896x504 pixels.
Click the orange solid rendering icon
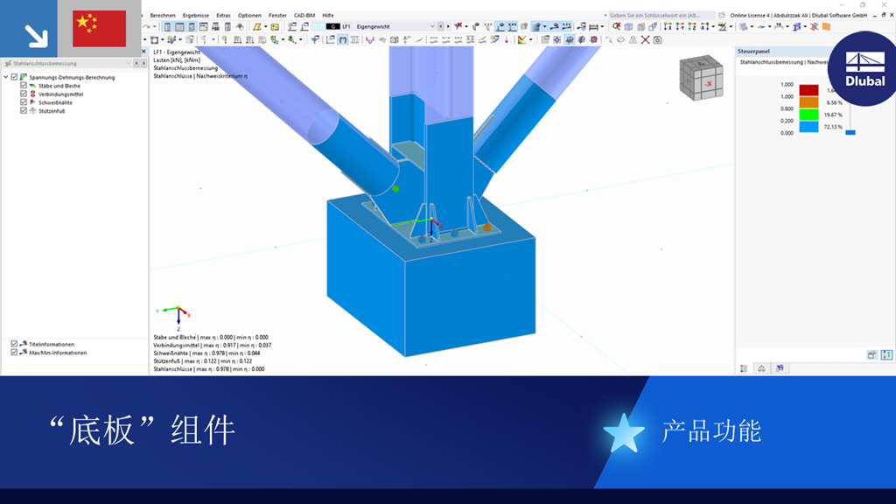click(826, 26)
